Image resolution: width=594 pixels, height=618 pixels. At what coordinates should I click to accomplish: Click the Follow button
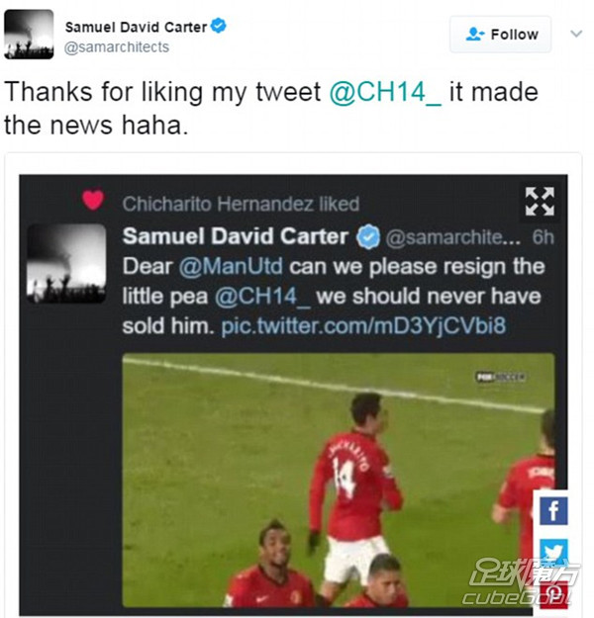[501, 35]
